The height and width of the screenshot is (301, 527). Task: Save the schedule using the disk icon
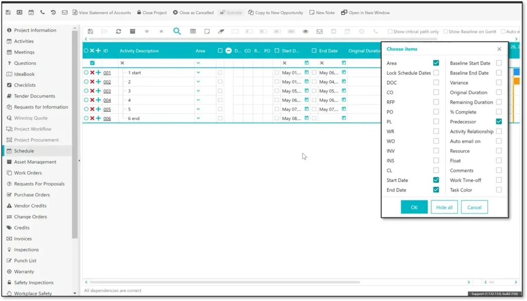pyautogui.click(x=90, y=31)
